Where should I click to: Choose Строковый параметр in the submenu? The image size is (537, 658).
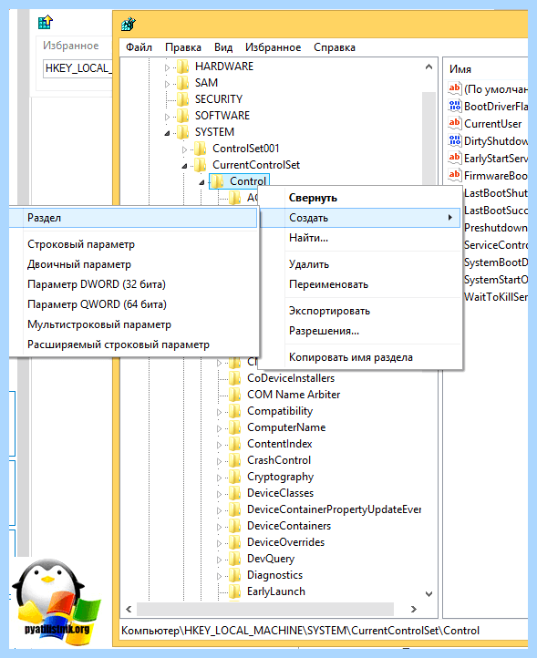pyautogui.click(x=133, y=244)
